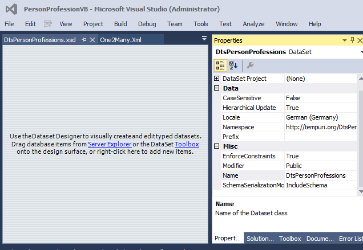The height and width of the screenshot is (250, 363).
Task: Open the File menu
Action: click(9, 24)
